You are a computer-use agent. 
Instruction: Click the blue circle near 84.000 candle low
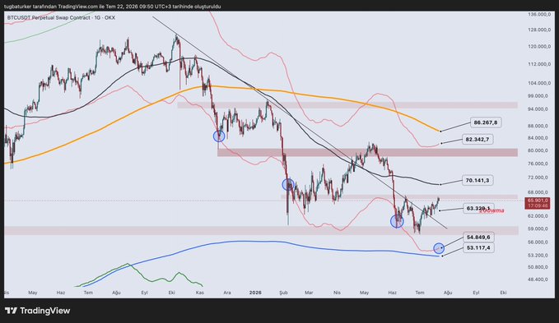[x=219, y=136]
